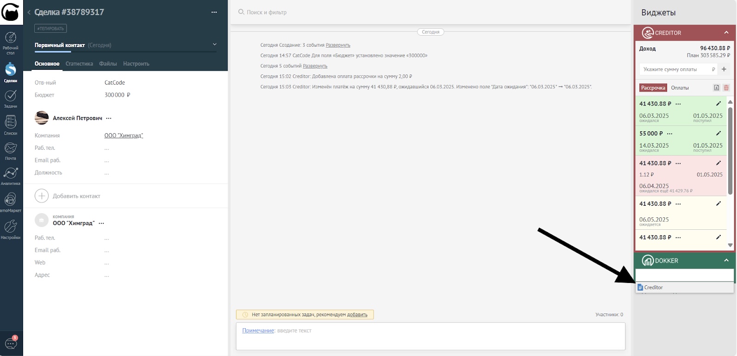This screenshot has width=737, height=356.
Task: Edit the 06.03.2025 payment with pencil
Action: tap(718, 104)
